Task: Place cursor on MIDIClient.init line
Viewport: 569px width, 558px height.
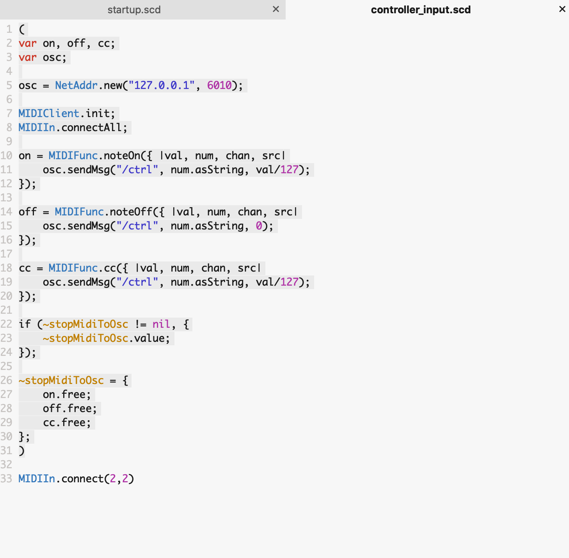Action: [67, 114]
